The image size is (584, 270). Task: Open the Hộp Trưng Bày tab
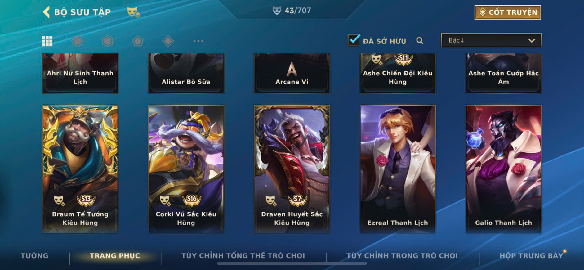[531, 256]
